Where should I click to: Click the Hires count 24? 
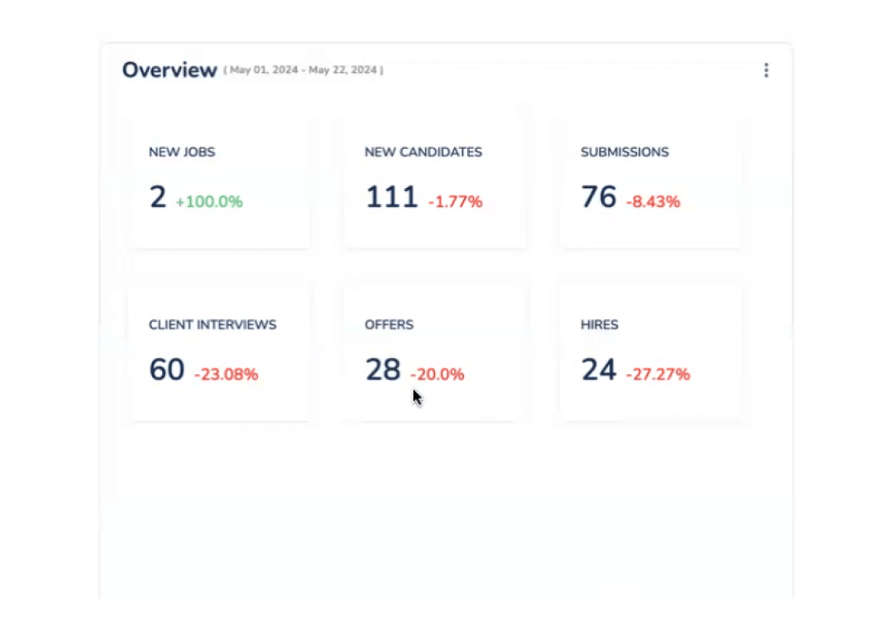point(599,370)
